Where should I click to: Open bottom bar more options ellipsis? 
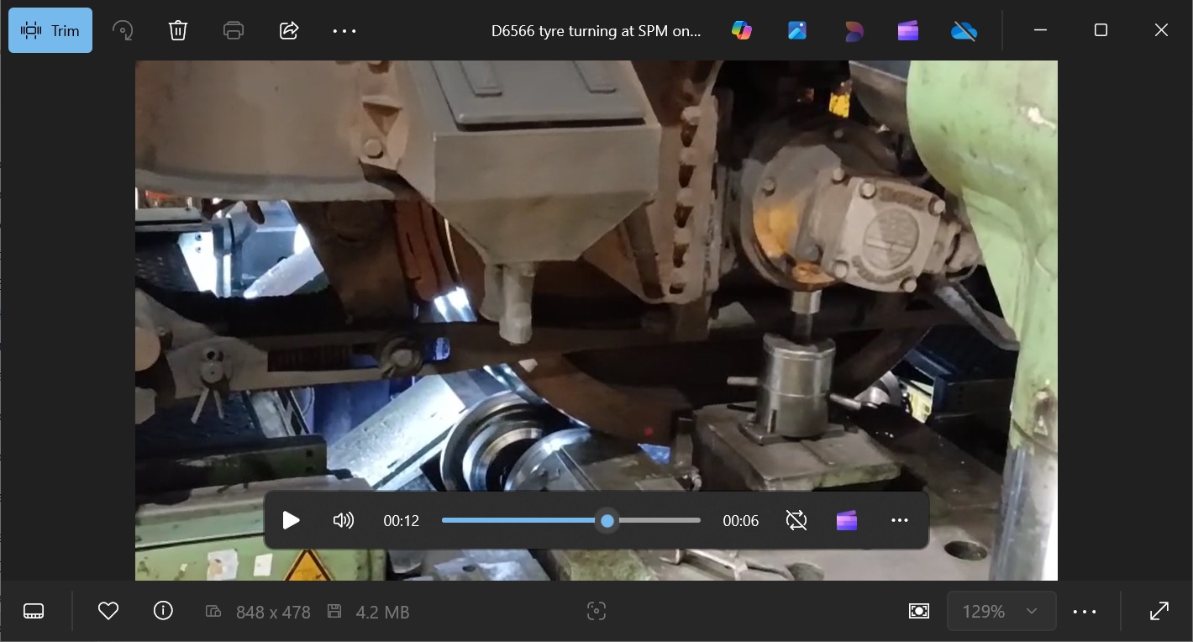[x=1085, y=611]
